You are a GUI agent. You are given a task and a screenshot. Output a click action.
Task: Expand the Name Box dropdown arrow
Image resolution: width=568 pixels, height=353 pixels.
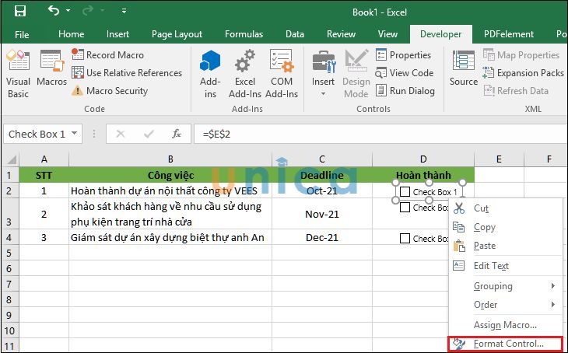click(x=74, y=134)
